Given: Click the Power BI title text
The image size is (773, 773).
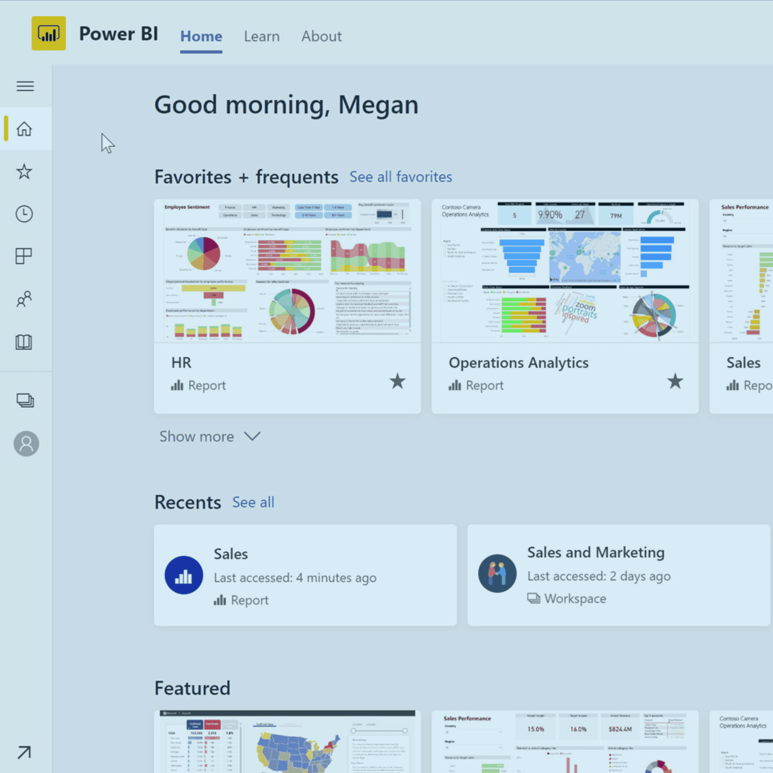Looking at the screenshot, I should tap(118, 34).
